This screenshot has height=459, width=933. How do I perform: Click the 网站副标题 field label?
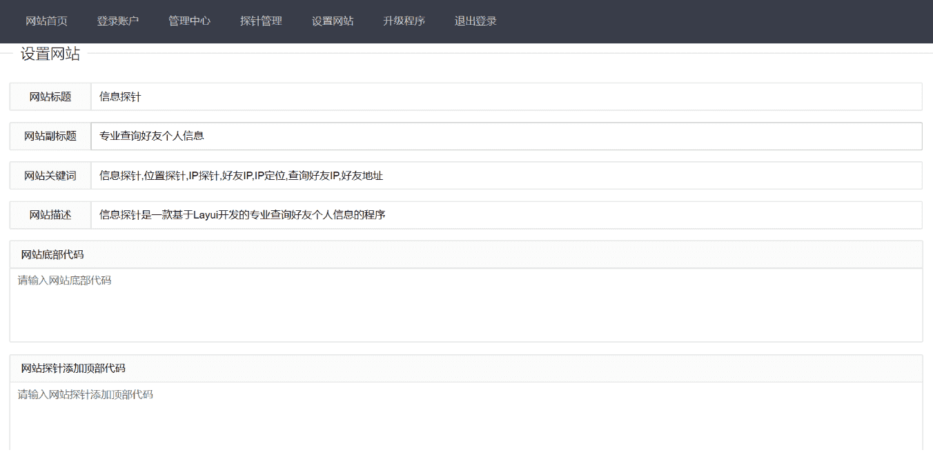(x=49, y=136)
